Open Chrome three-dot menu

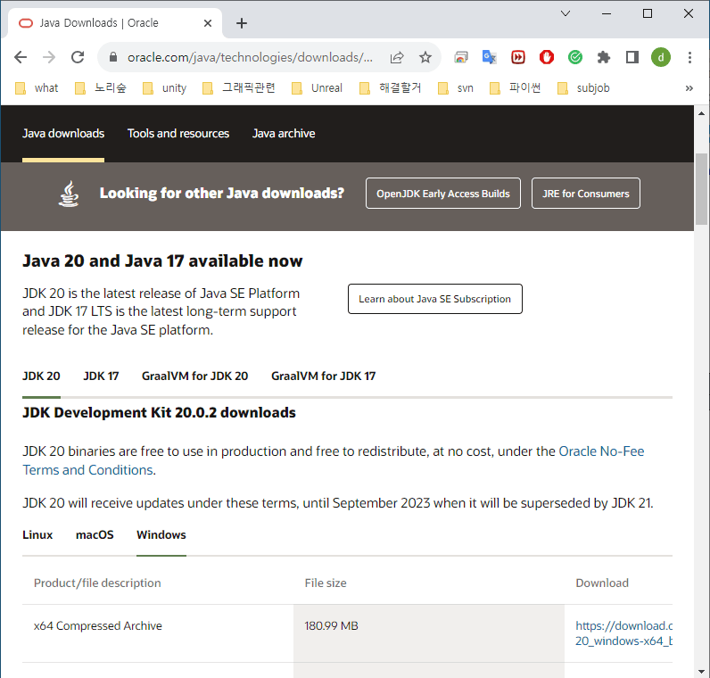point(689,57)
